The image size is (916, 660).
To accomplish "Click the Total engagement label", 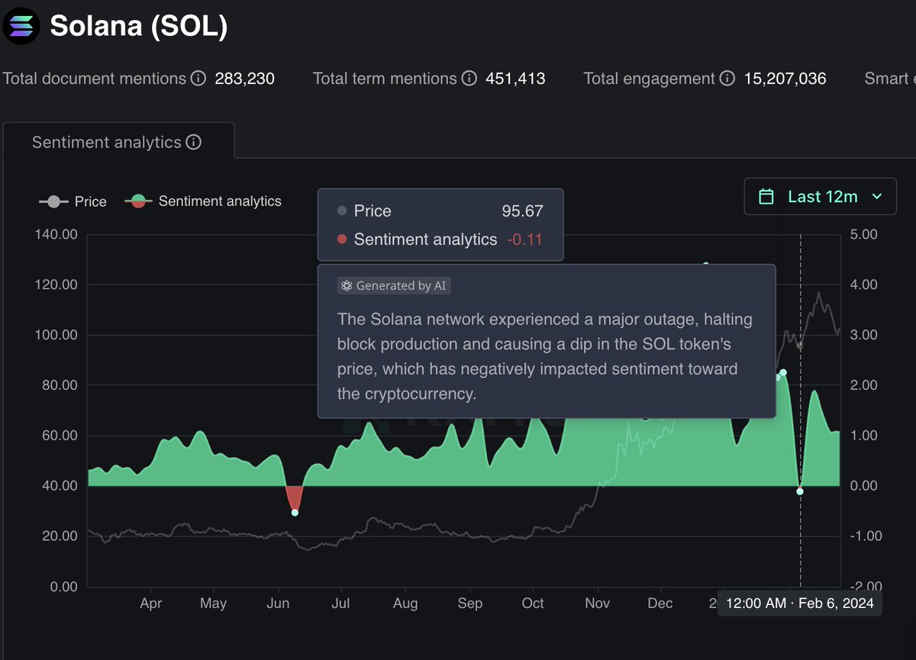I will 650,79.
